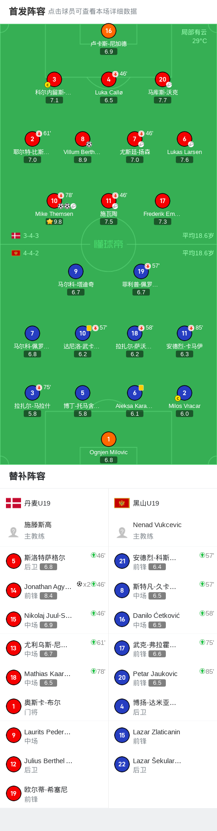View coach Nenad Vukcevic profile
The image size is (217, 831).
pos(163,530)
